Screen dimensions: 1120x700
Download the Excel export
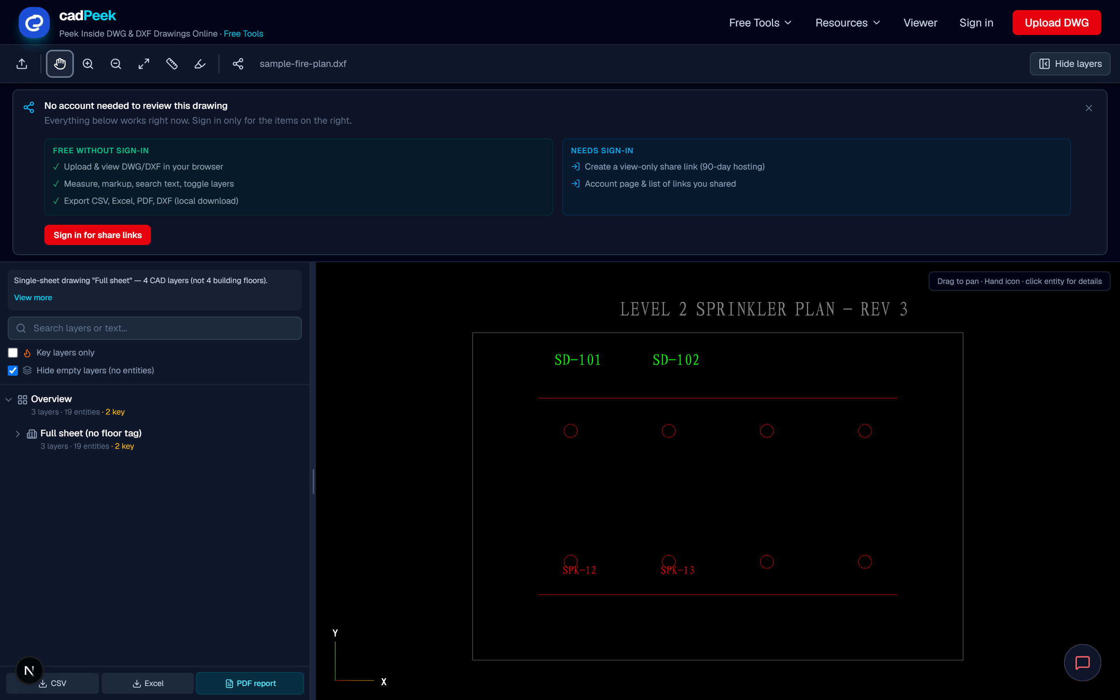click(x=148, y=683)
